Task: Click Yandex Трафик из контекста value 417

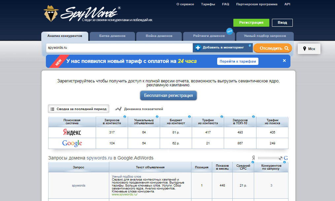Action: point(208,132)
